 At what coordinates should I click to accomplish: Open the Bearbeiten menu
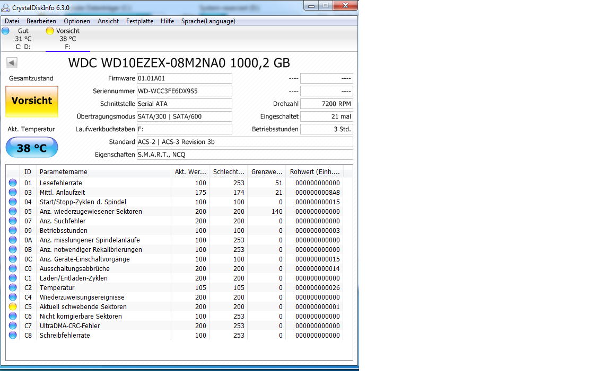pos(41,21)
